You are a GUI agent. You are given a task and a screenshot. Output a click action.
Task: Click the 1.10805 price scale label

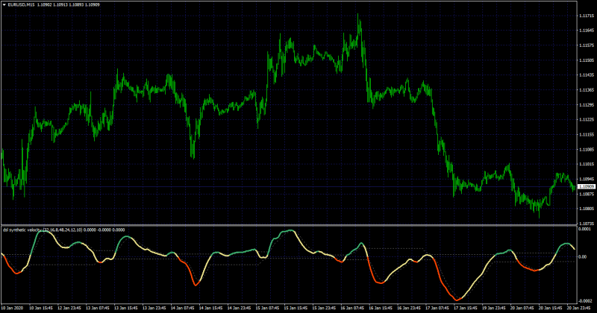[587, 209]
